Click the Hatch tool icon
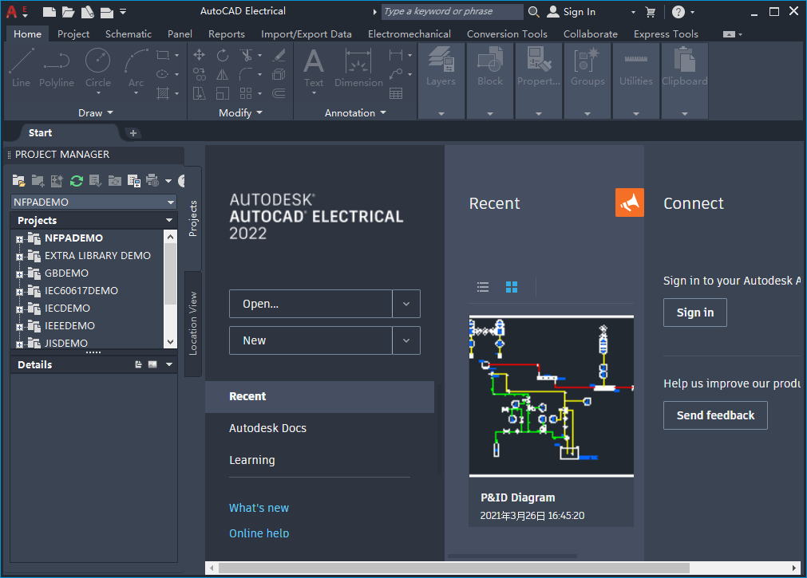The image size is (807, 578). click(163, 93)
